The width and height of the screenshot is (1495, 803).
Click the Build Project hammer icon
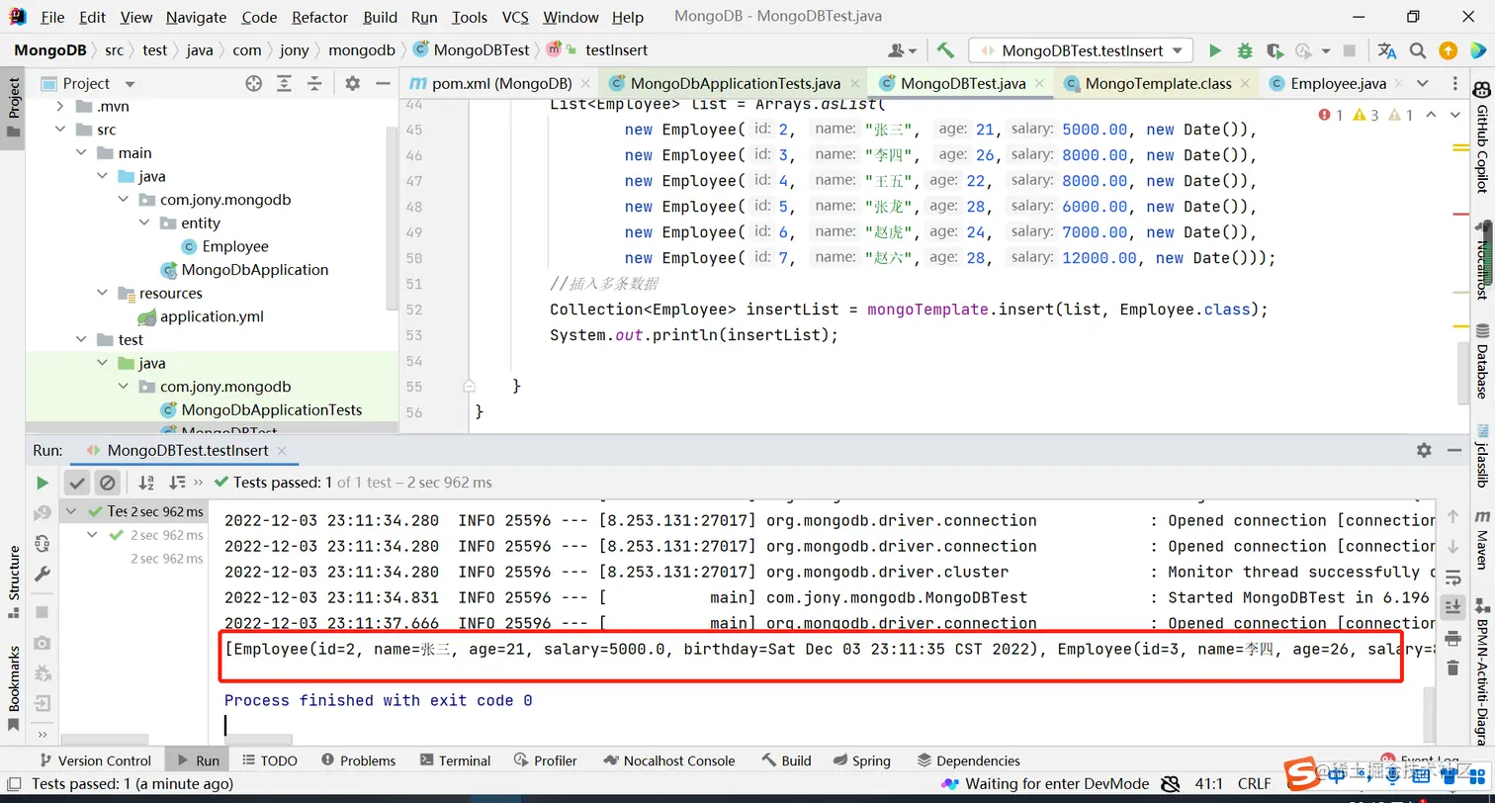tap(944, 50)
